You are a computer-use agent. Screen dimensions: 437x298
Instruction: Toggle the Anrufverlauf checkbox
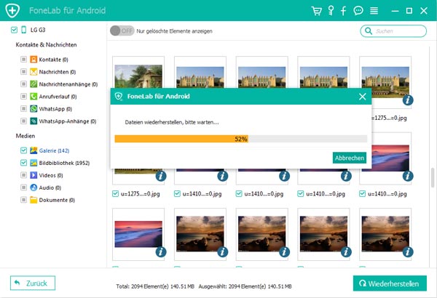pyautogui.click(x=24, y=96)
